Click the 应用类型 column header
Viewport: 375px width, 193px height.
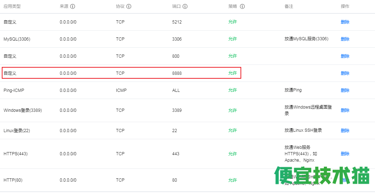tap(12, 6)
